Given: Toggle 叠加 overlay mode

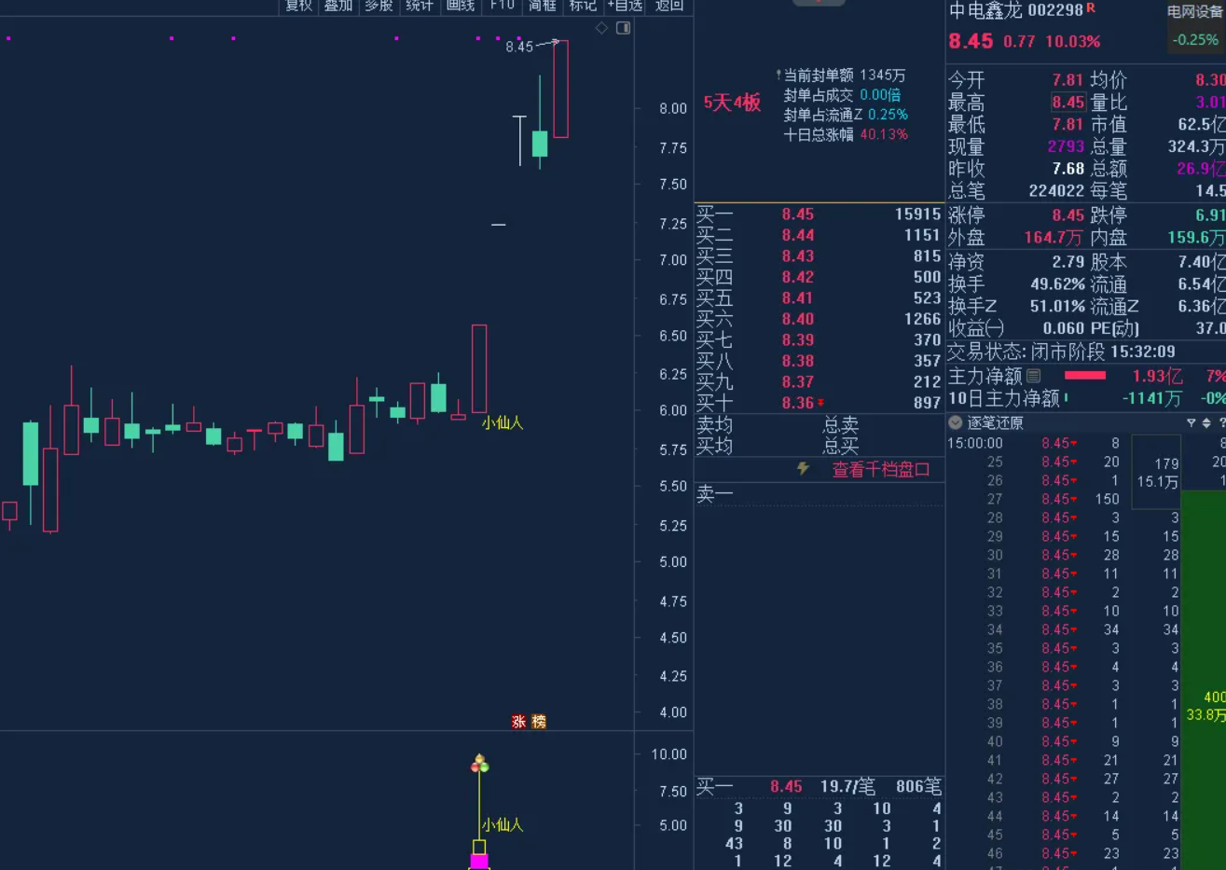Looking at the screenshot, I should click(x=337, y=6).
